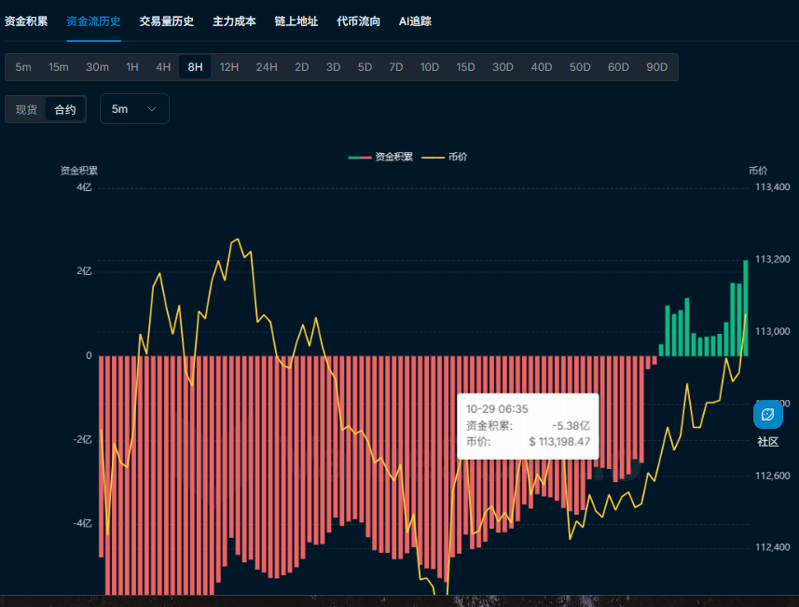Open the 主力成本 tab

pyautogui.click(x=234, y=21)
